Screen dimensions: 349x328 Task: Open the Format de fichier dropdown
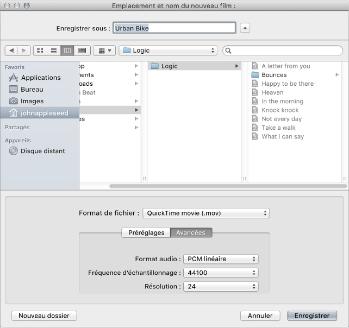pyautogui.click(x=206, y=213)
